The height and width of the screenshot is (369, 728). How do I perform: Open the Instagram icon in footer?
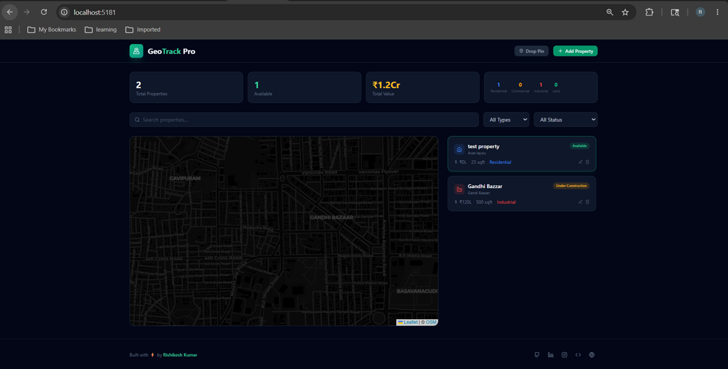click(564, 355)
